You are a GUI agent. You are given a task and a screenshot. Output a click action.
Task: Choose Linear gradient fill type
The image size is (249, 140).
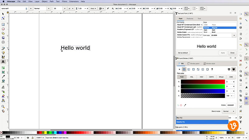pos(189,69)
